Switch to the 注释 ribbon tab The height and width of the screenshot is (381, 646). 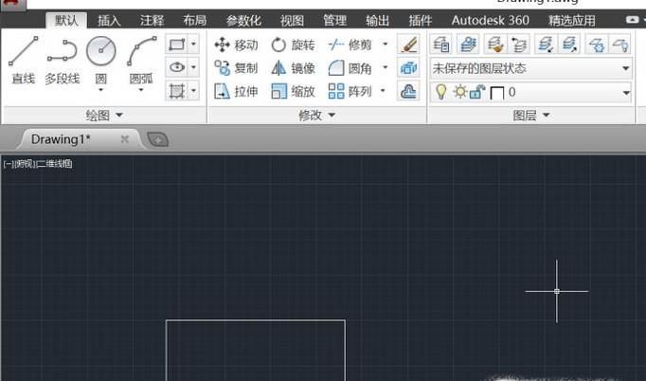point(152,20)
